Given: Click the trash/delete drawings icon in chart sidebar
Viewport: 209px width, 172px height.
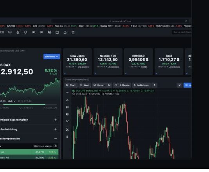Looking at the screenshot, I should (x=67, y=137).
